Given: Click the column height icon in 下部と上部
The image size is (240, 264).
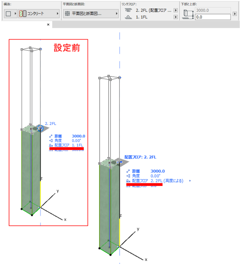Looking at the screenshot, I should pos(188,14).
